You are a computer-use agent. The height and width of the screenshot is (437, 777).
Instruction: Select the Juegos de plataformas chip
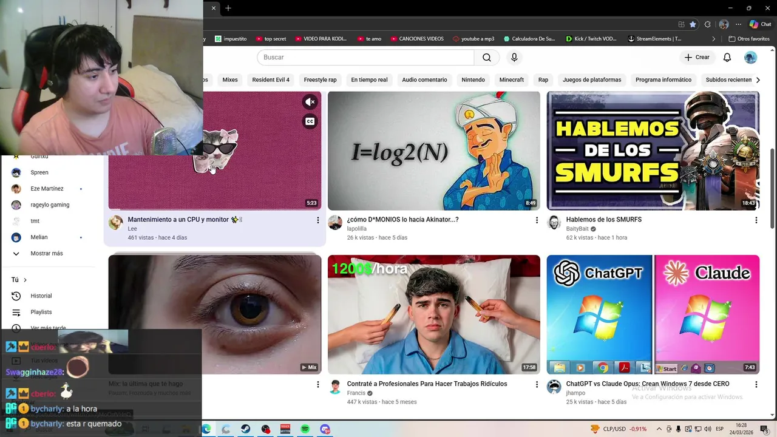point(592,80)
